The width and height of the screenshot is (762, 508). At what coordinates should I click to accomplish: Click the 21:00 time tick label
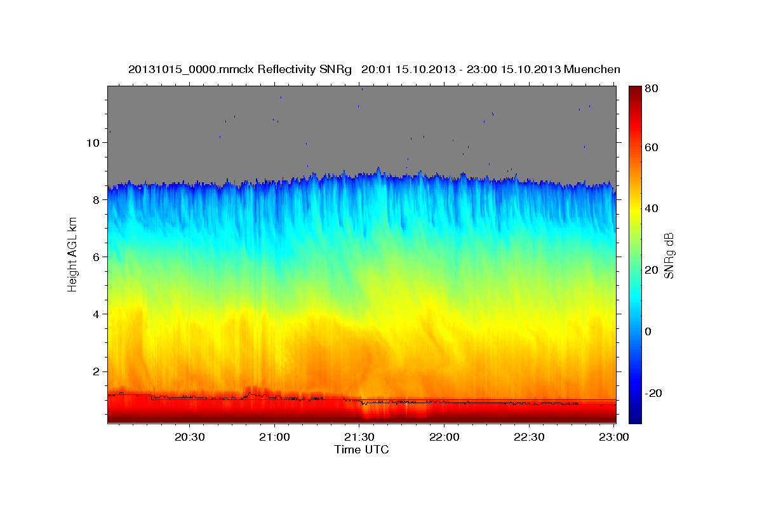coord(274,438)
